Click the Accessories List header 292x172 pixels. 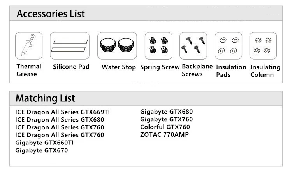tap(51, 14)
